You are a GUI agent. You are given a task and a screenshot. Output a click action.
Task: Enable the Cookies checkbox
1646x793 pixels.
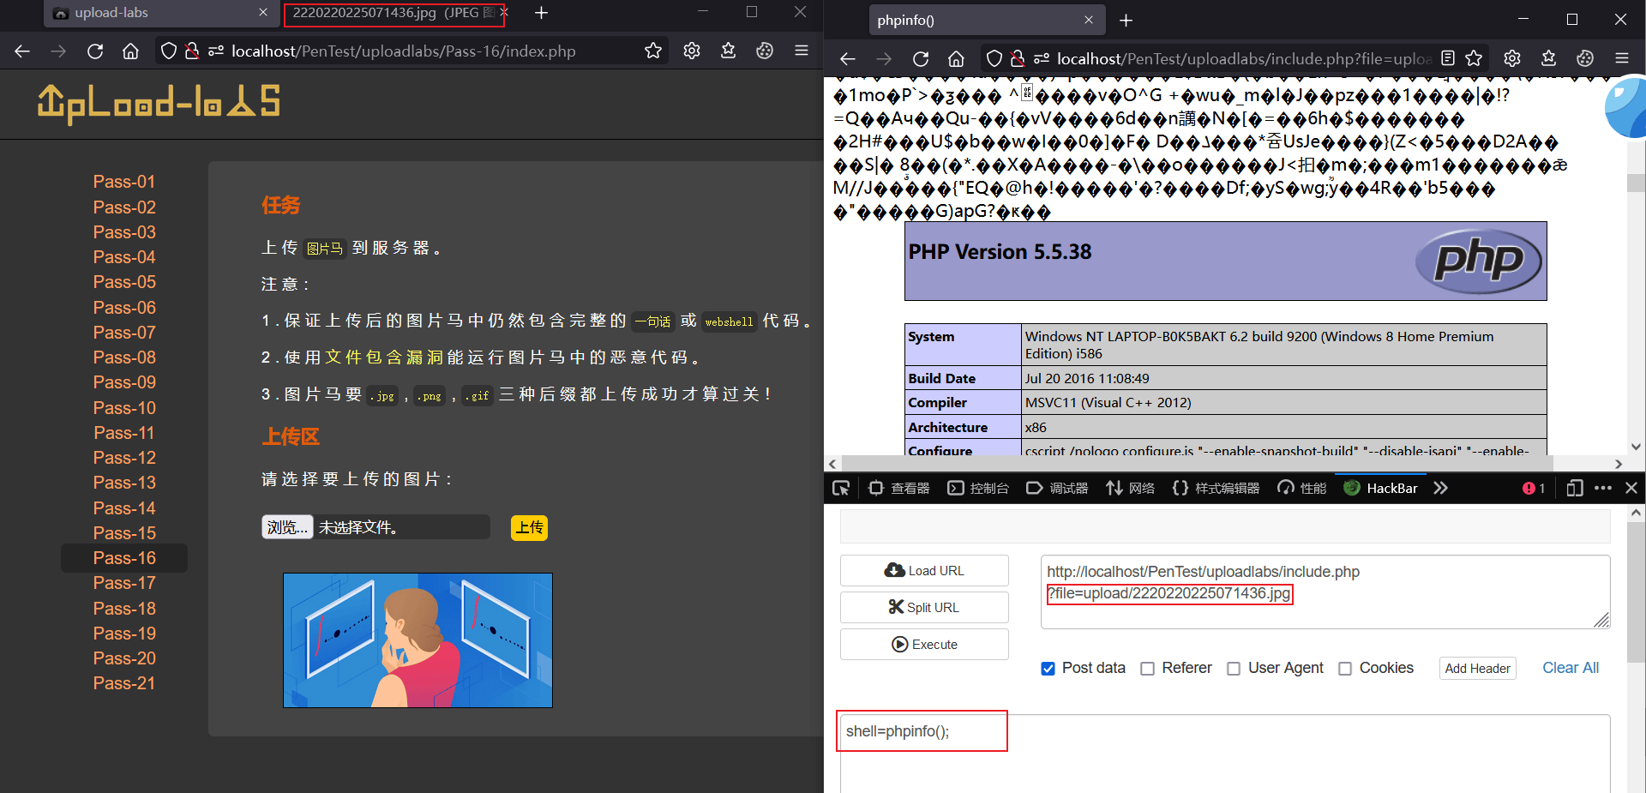[x=1345, y=669]
